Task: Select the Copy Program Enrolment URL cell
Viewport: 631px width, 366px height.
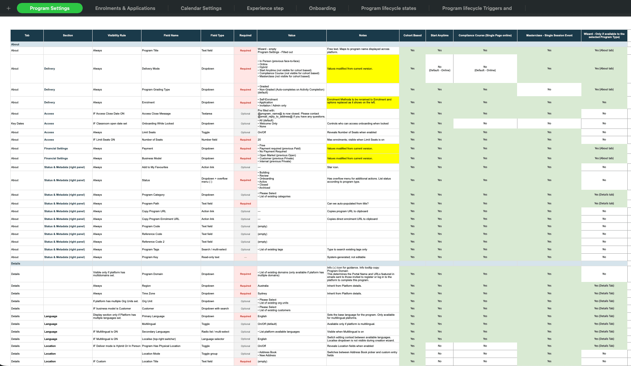Action: (x=171, y=219)
